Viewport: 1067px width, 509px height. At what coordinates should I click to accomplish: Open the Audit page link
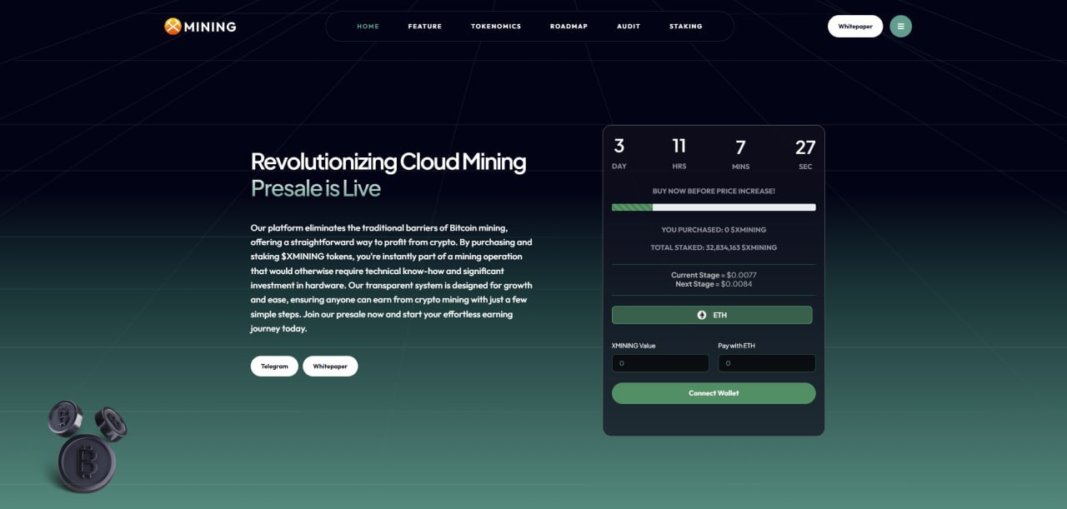[629, 27]
